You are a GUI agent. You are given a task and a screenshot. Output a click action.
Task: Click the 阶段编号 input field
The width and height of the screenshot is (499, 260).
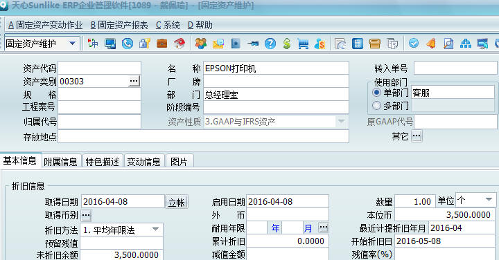pos(276,107)
